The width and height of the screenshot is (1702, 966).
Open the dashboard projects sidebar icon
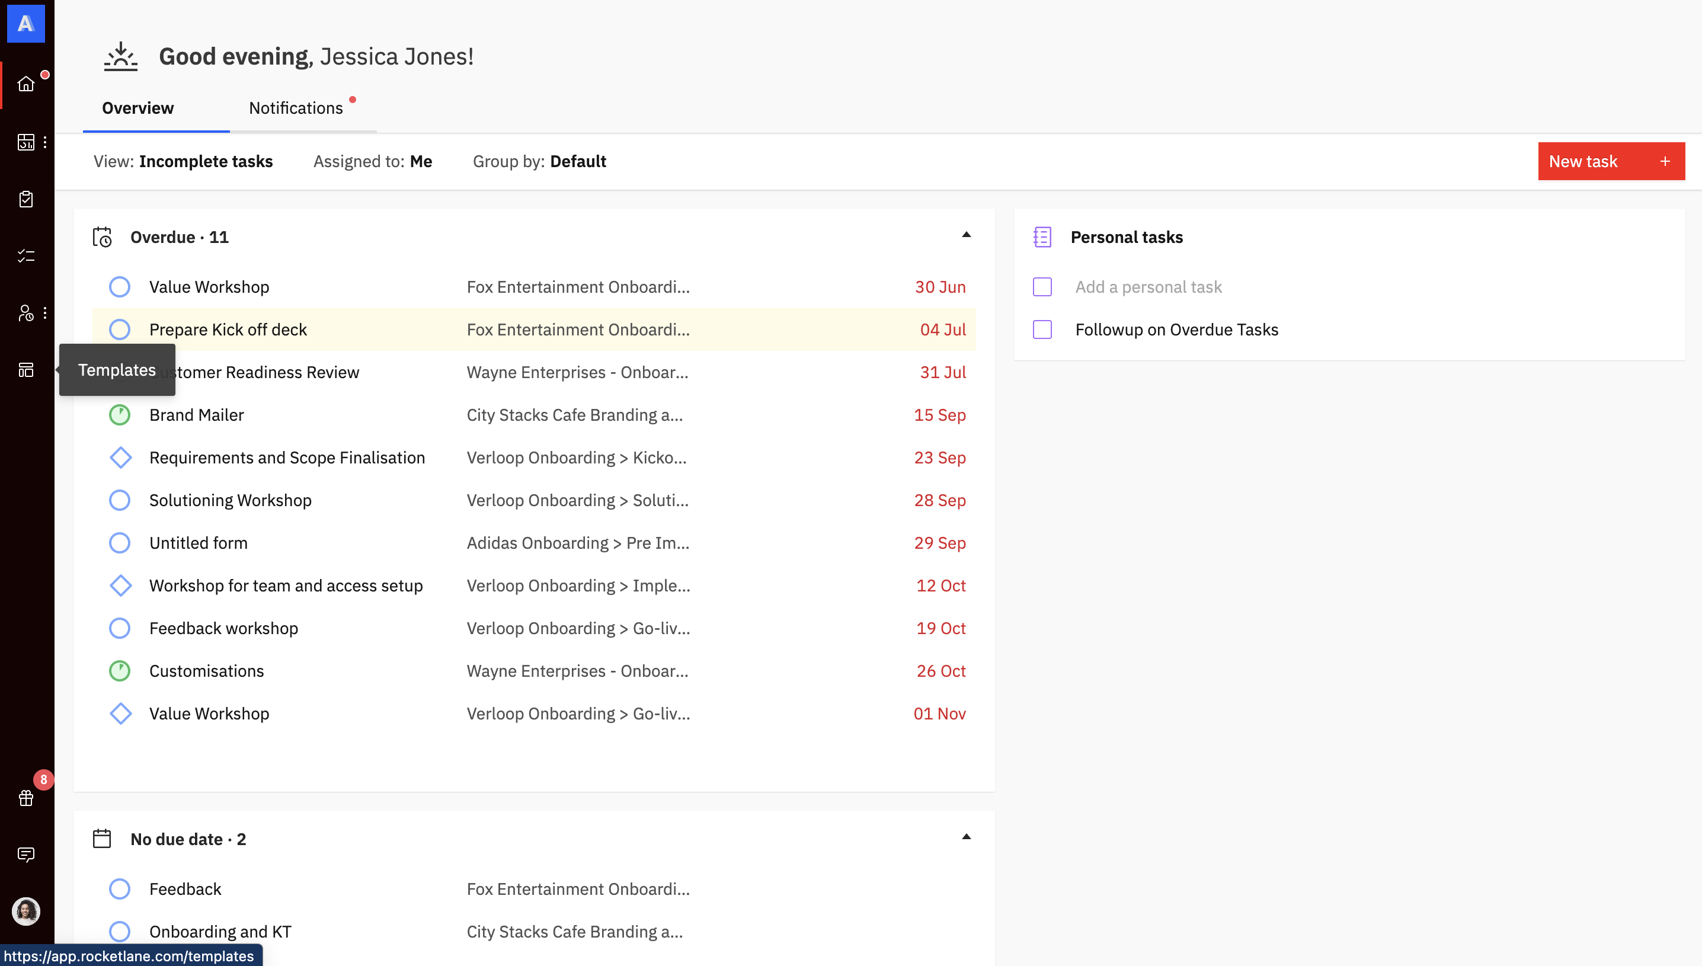(26, 142)
